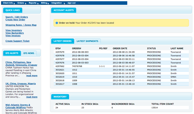
Task: Click order number 1008
Action: (x=75, y=84)
